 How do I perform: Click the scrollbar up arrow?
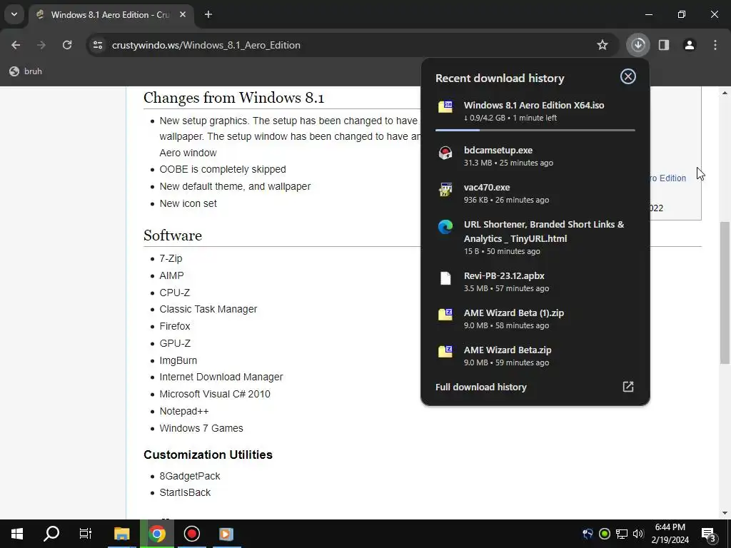pyautogui.click(x=725, y=93)
